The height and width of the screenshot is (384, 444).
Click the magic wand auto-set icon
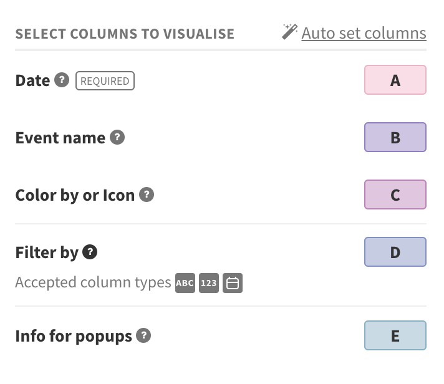tap(289, 32)
